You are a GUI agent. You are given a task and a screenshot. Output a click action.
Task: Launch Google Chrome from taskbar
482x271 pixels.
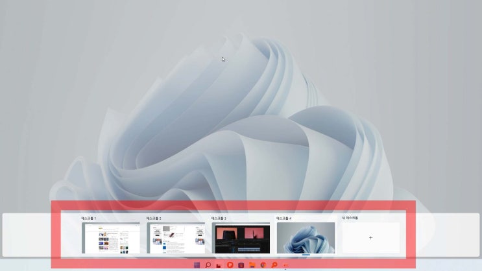coord(263,265)
